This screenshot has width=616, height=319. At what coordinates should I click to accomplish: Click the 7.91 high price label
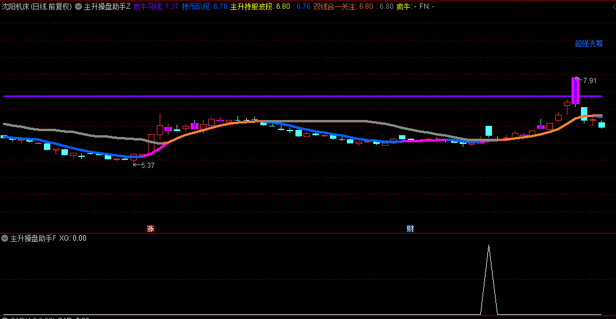[x=590, y=81]
